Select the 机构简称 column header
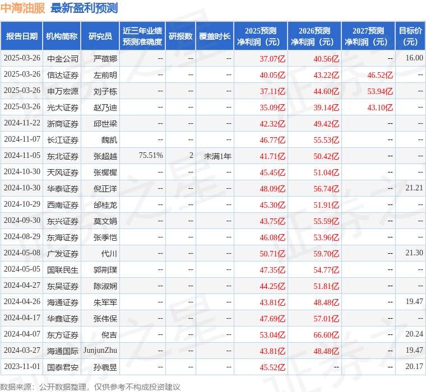Screen dimensions: 426x392 click(62, 36)
